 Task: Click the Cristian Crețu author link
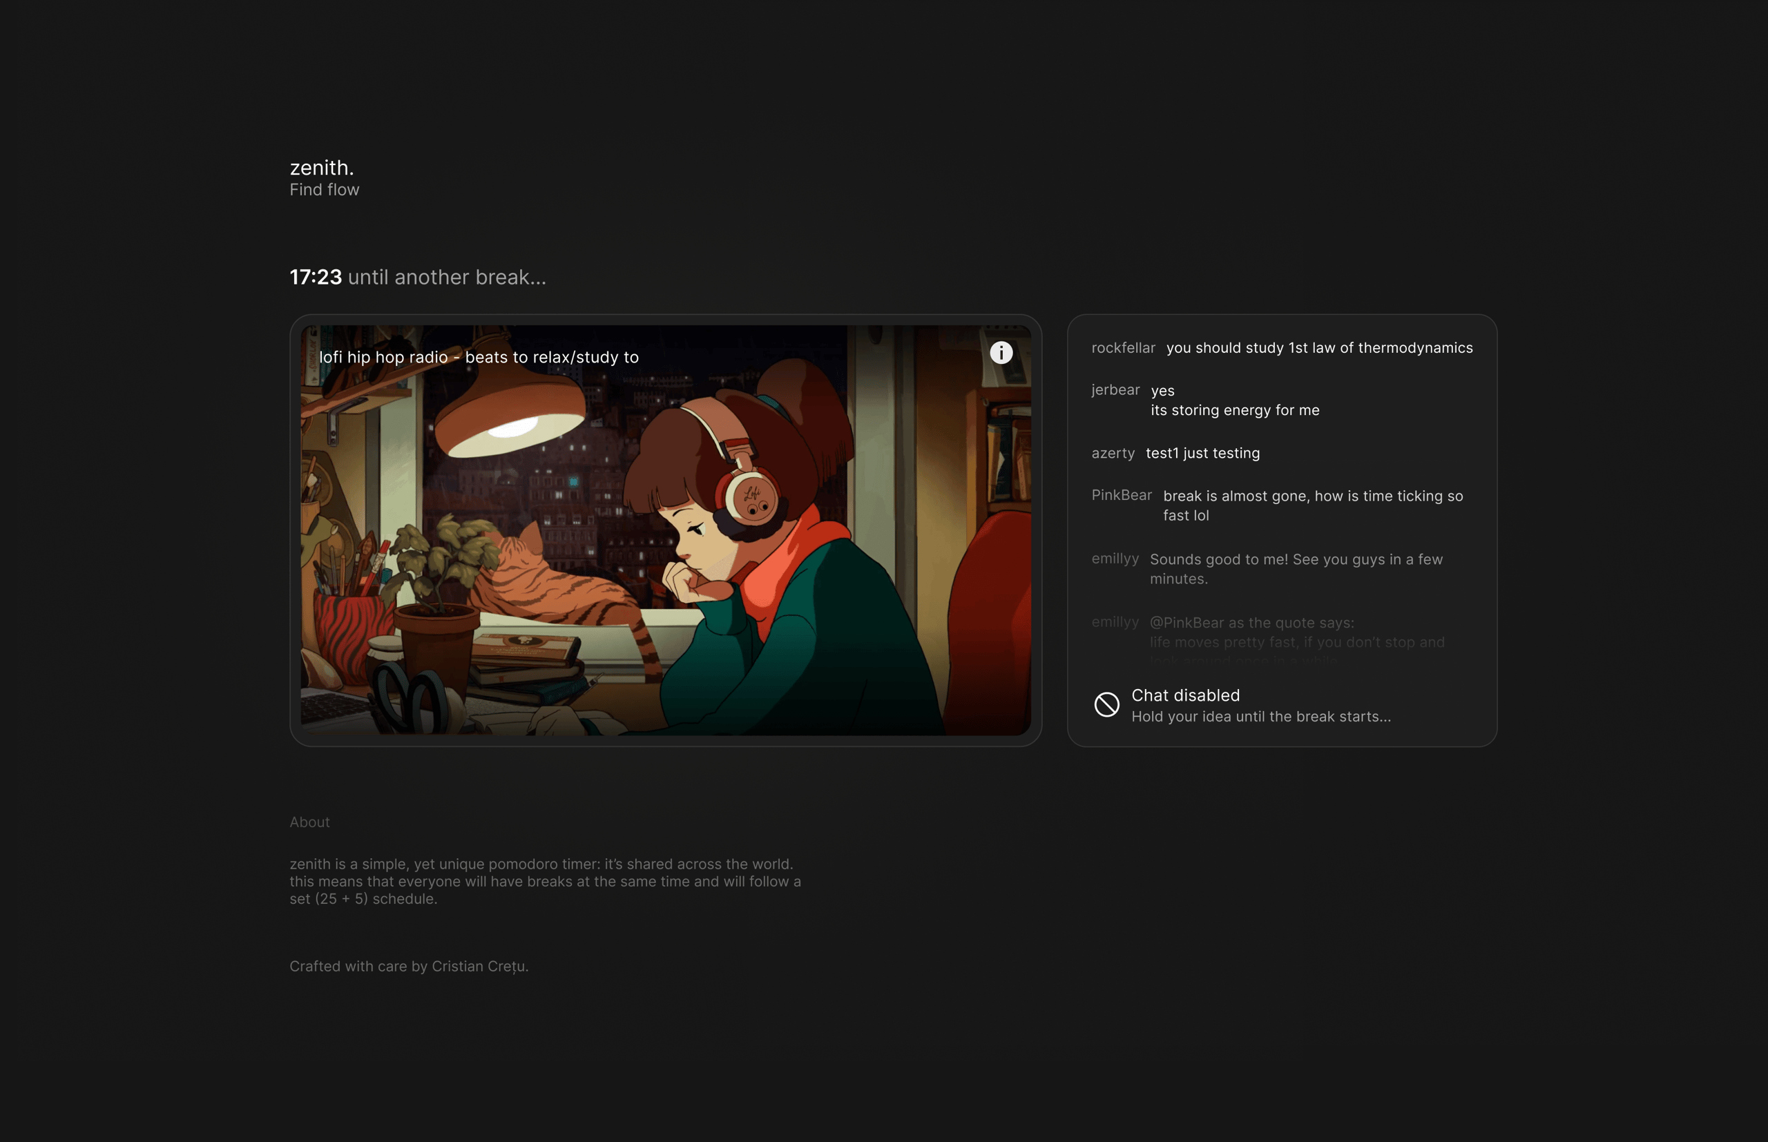coord(480,966)
